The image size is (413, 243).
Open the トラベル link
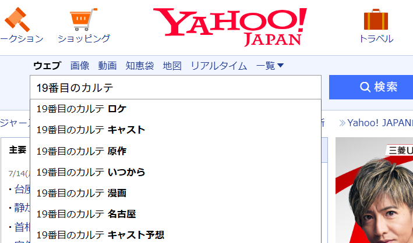(376, 39)
